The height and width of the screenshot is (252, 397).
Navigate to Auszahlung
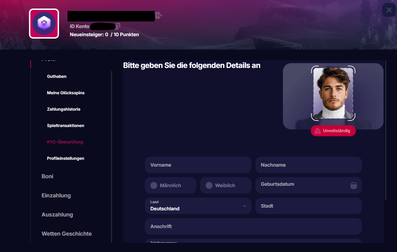pyautogui.click(x=57, y=214)
